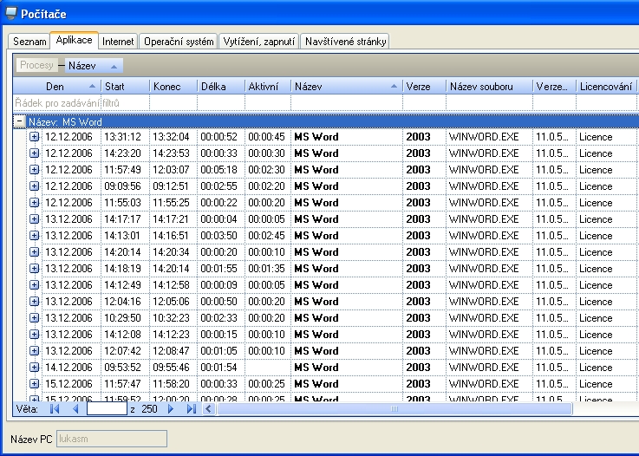Jump to last record in navigator
The width and height of the screenshot is (639, 456).
(x=191, y=408)
